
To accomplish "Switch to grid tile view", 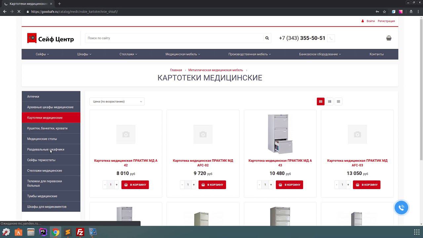I will point(321,101).
